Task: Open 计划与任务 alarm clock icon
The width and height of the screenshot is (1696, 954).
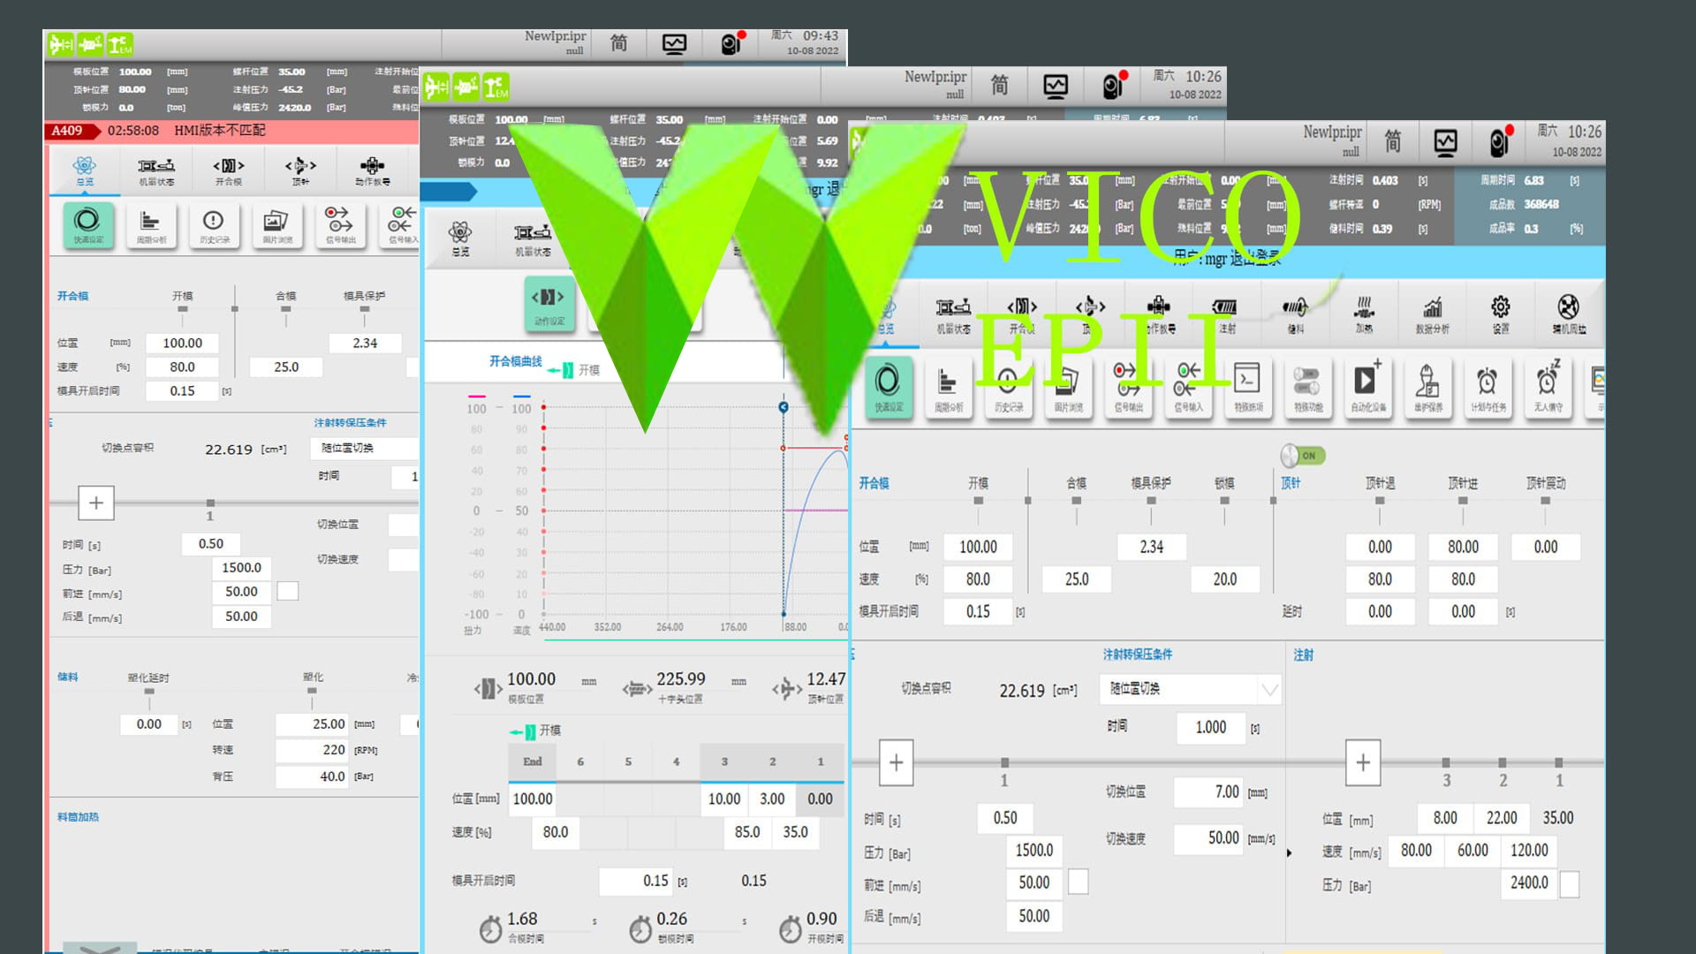Action: click(1488, 387)
